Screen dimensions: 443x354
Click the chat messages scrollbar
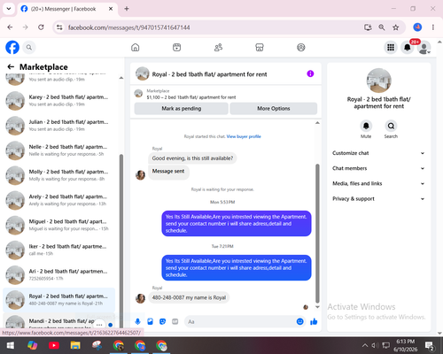[317, 233]
